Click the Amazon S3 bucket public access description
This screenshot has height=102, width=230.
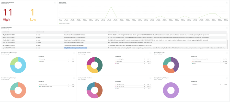pyautogui.click(x=166, y=48)
